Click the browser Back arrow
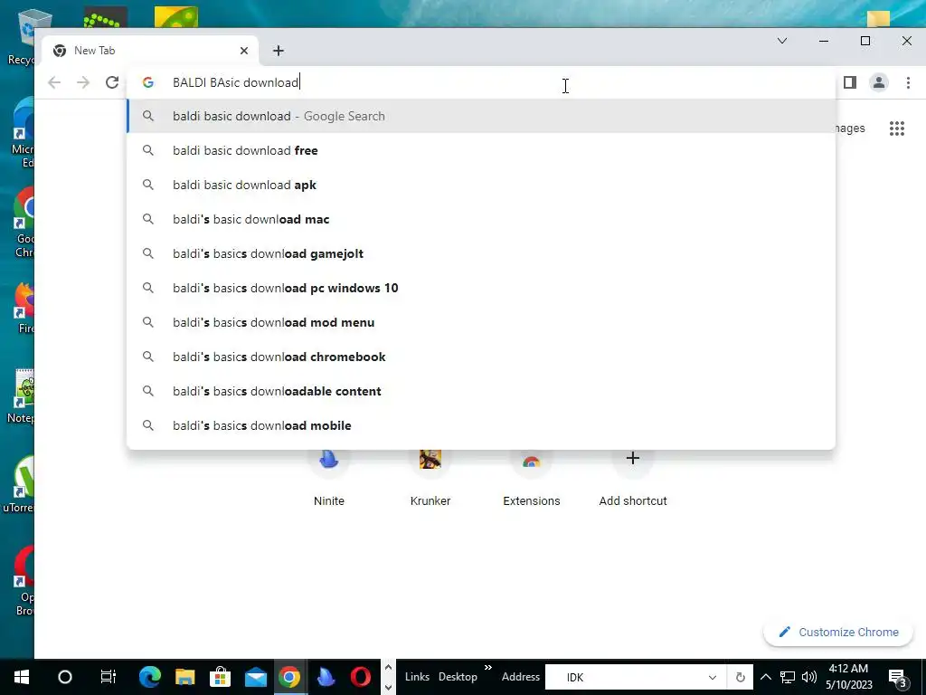This screenshot has width=926, height=695. tap(54, 82)
